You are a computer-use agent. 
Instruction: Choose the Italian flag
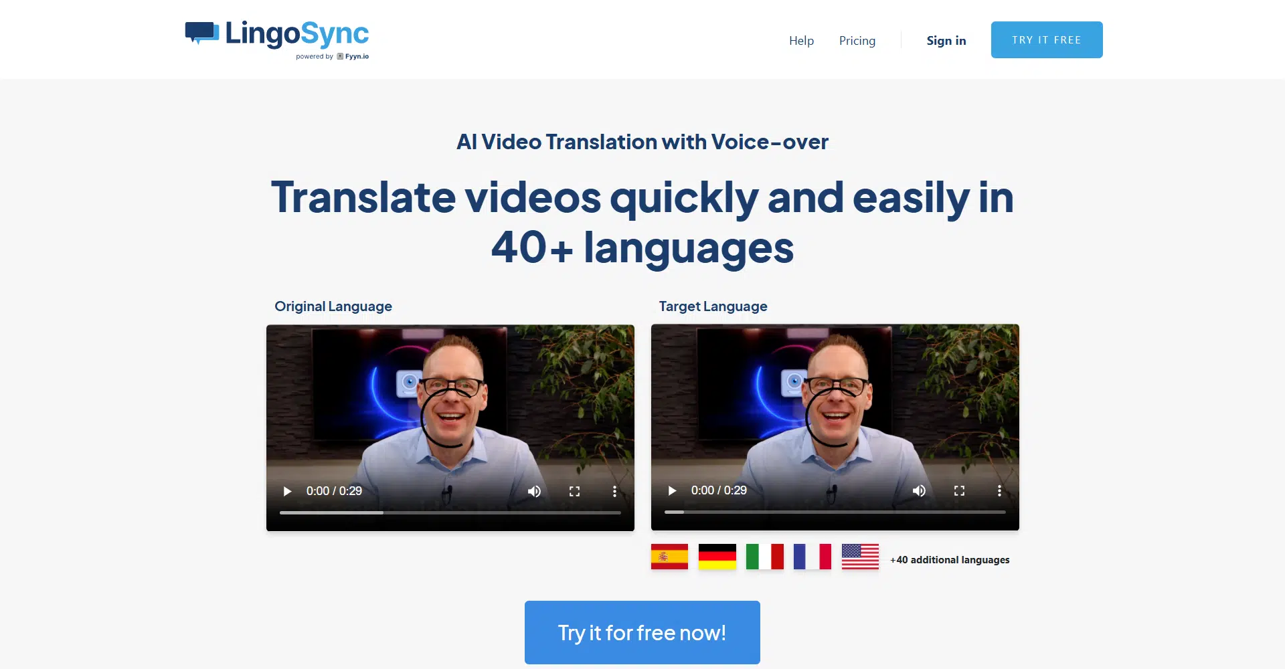[764, 557]
